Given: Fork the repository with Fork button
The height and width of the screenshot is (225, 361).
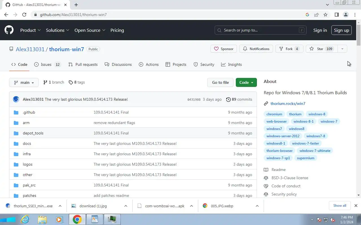Looking at the screenshot, I should 289,49.
